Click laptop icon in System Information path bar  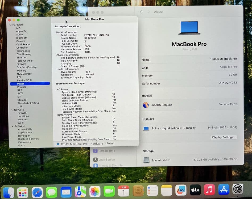[58, 144]
